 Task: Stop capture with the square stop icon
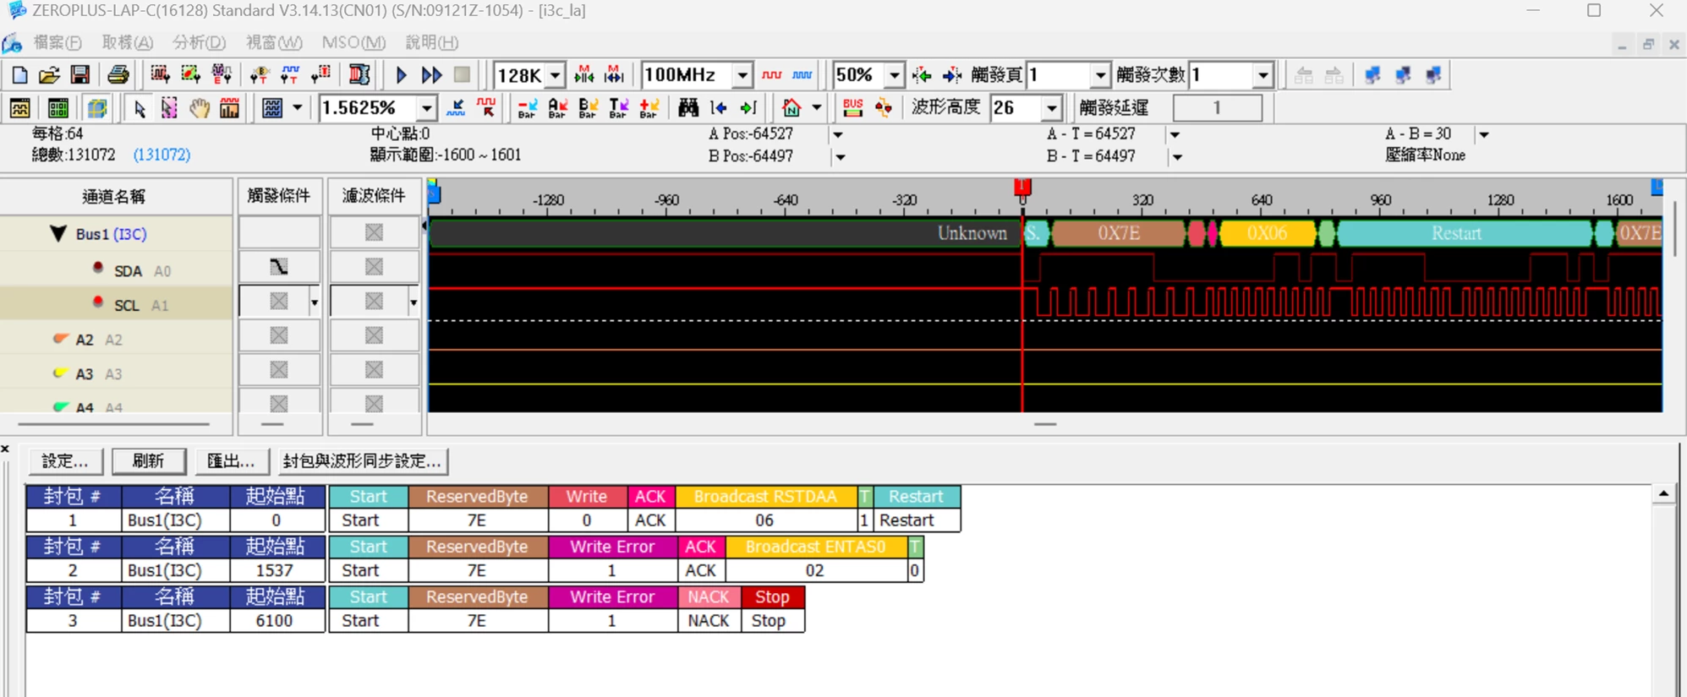462,75
